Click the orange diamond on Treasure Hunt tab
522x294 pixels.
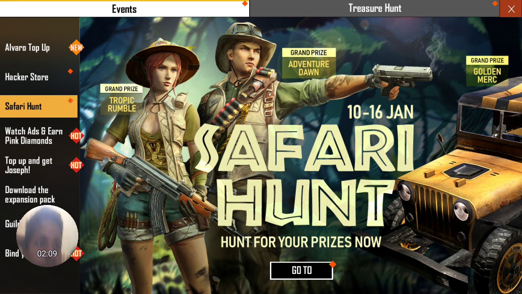tap(495, 4)
